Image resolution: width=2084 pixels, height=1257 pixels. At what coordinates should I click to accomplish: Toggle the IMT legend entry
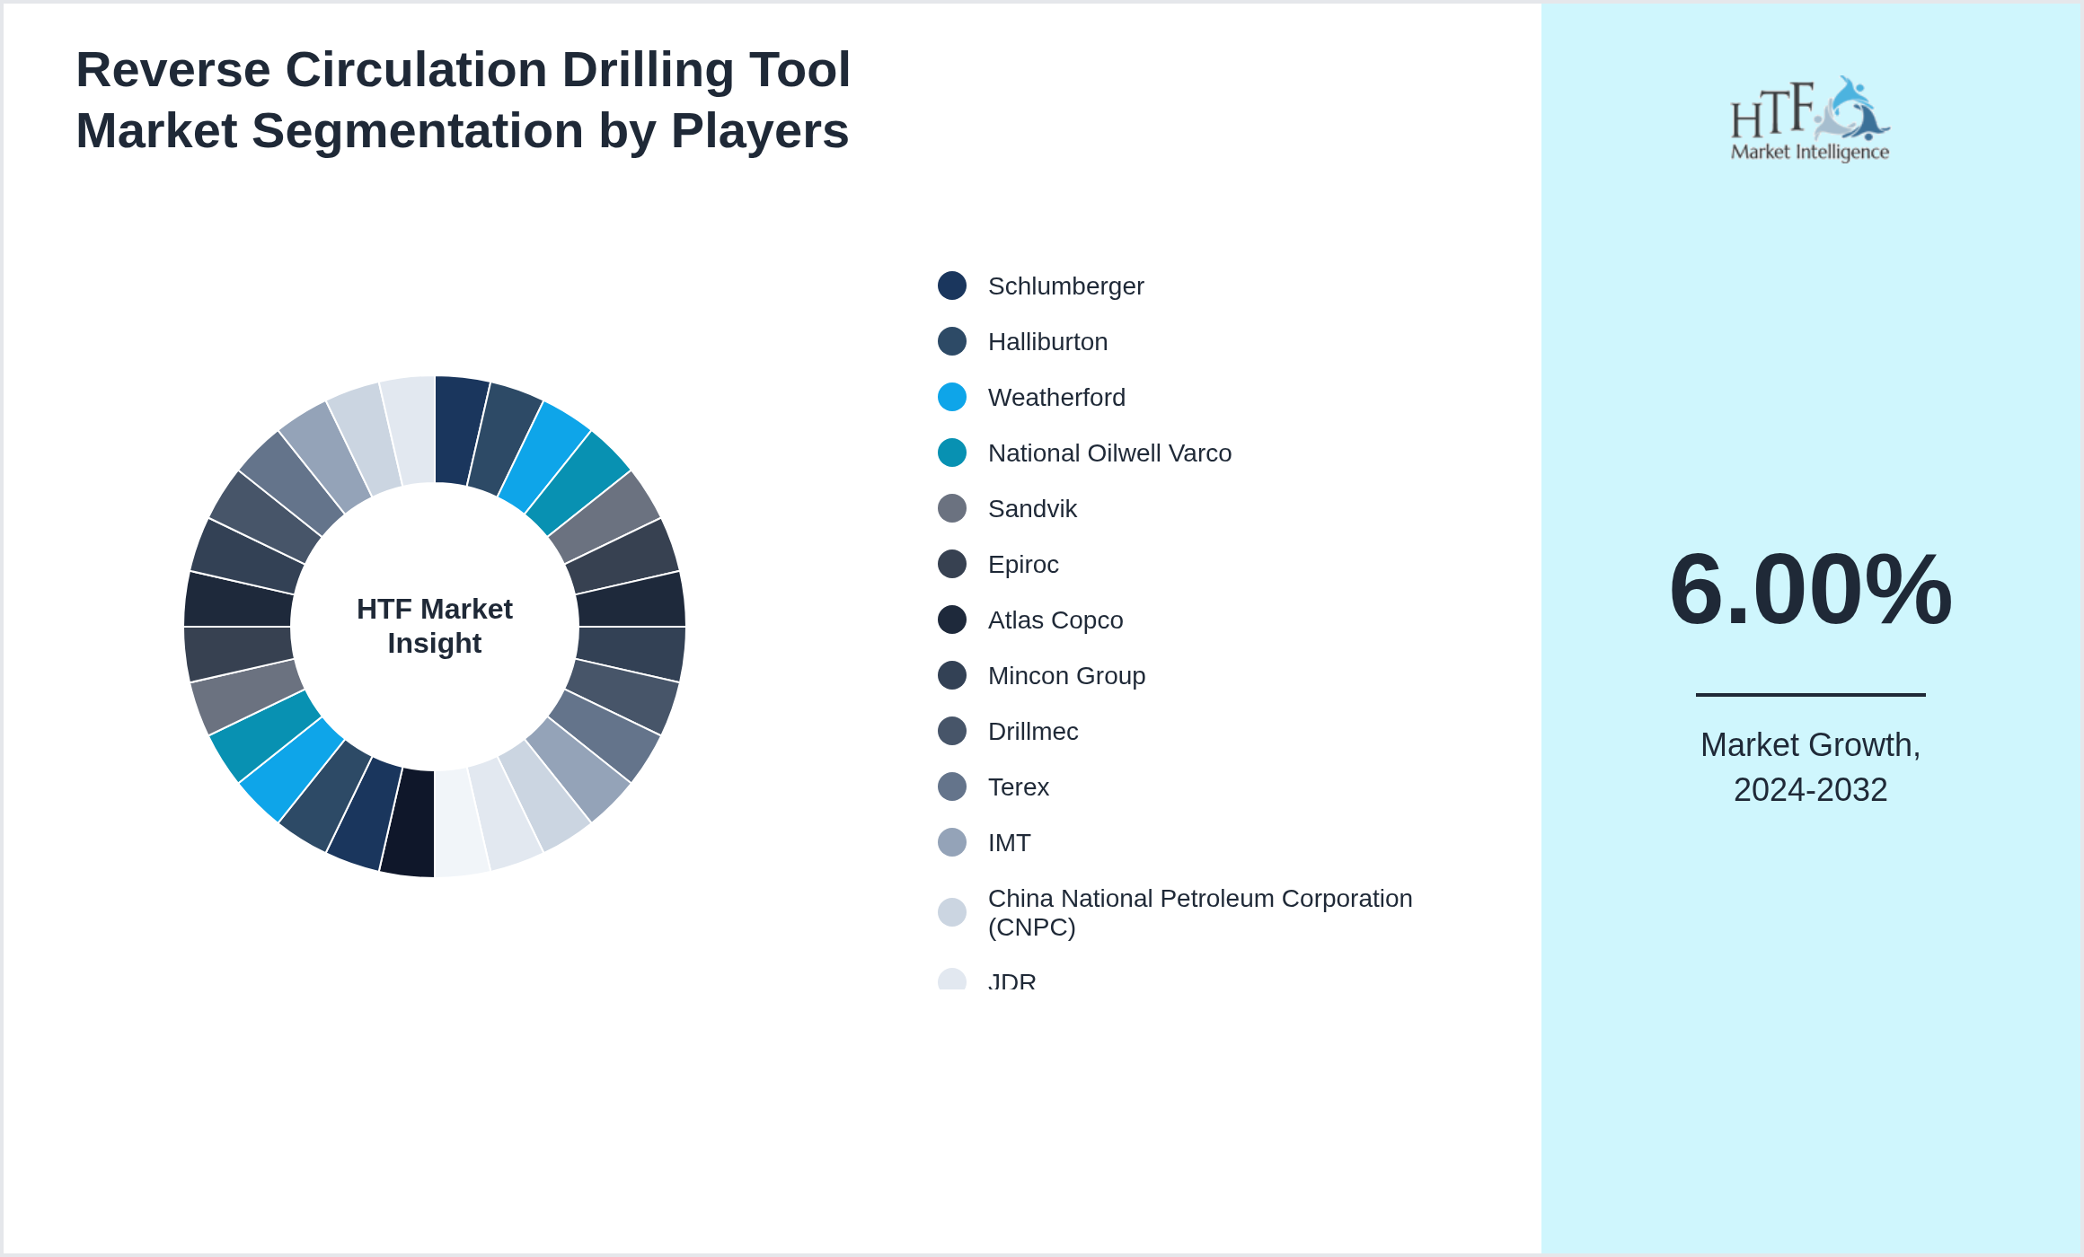(x=1009, y=842)
